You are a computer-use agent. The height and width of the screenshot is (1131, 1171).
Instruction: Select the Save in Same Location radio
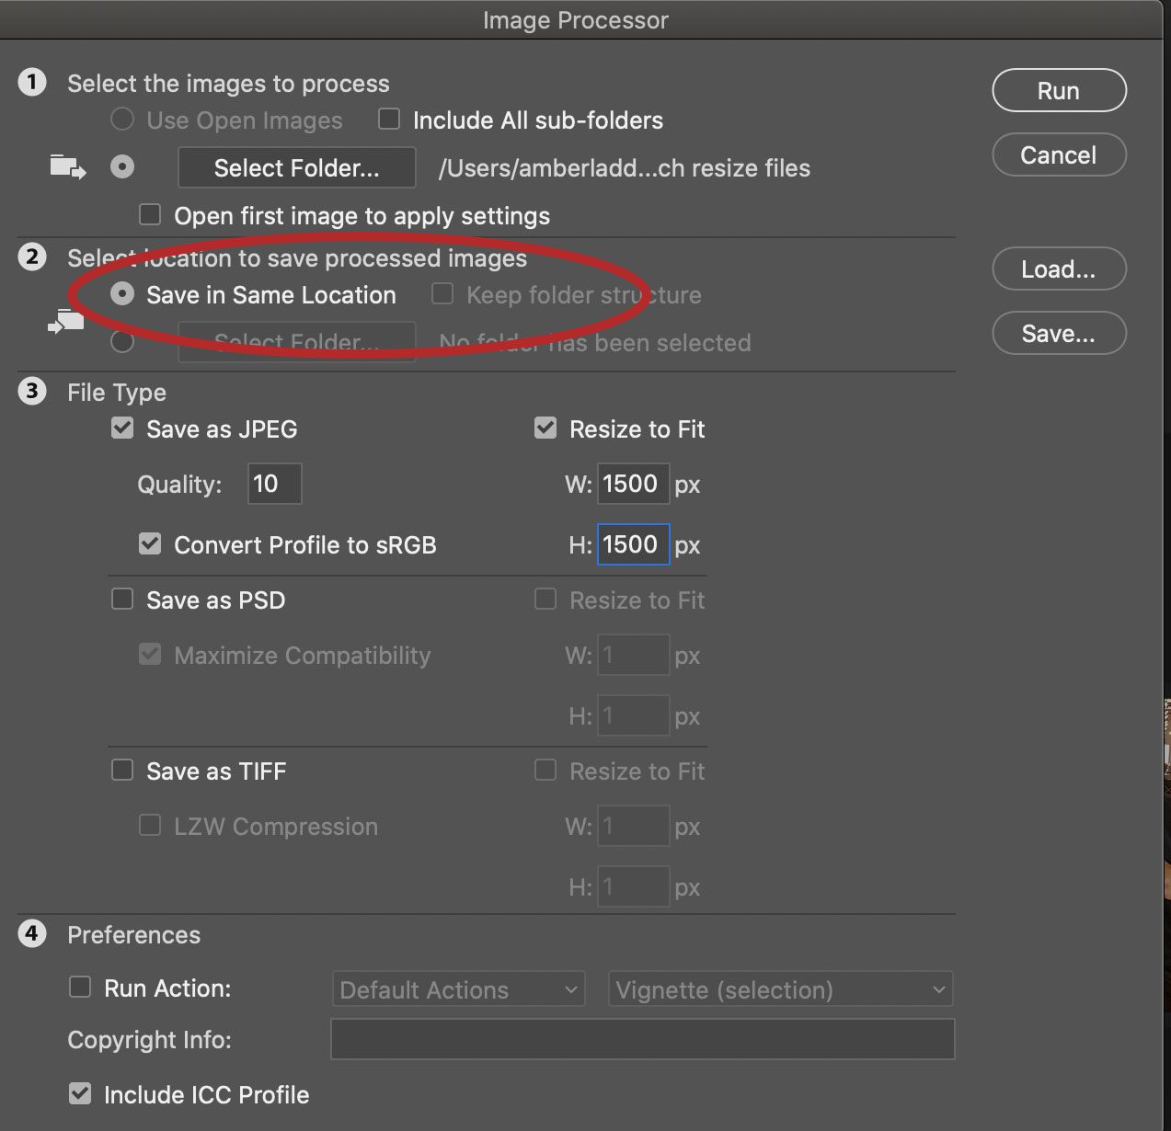[122, 294]
